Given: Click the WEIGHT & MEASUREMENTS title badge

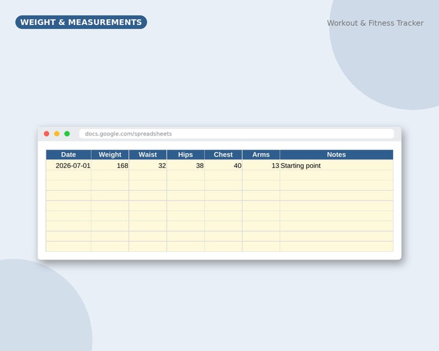Looking at the screenshot, I should [81, 22].
